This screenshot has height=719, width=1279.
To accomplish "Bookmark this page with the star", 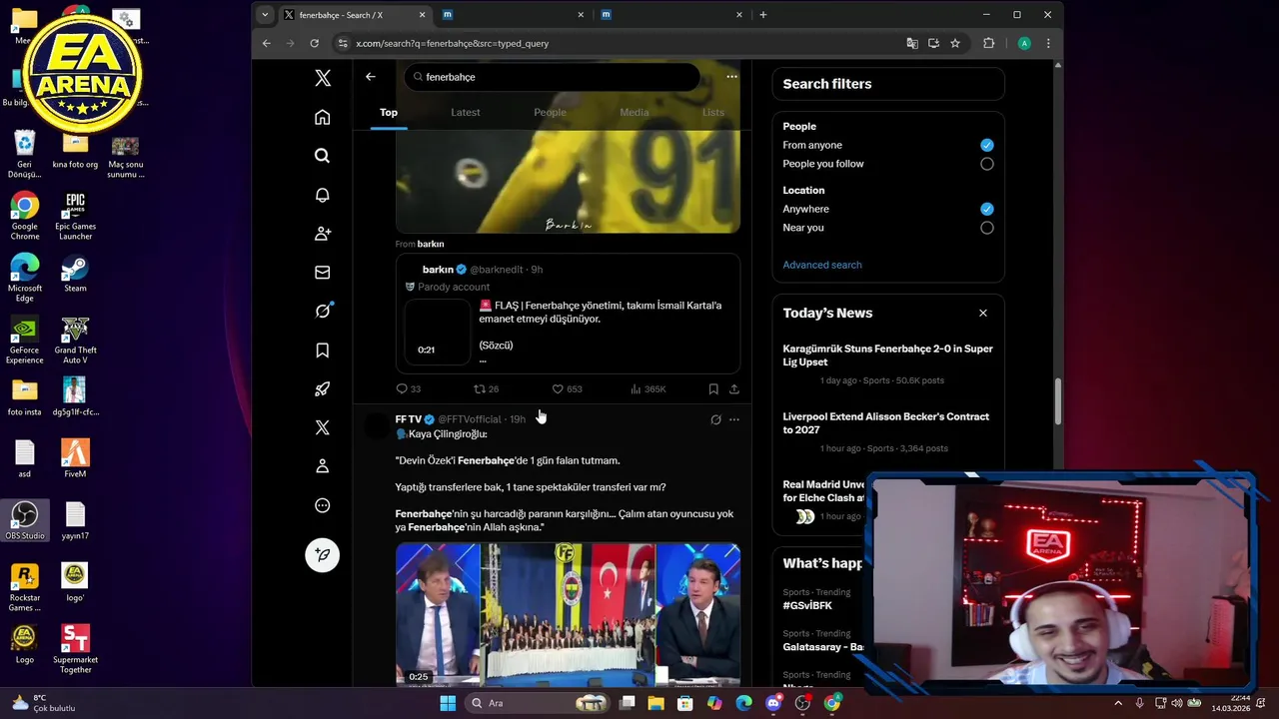I will pyautogui.click(x=955, y=43).
